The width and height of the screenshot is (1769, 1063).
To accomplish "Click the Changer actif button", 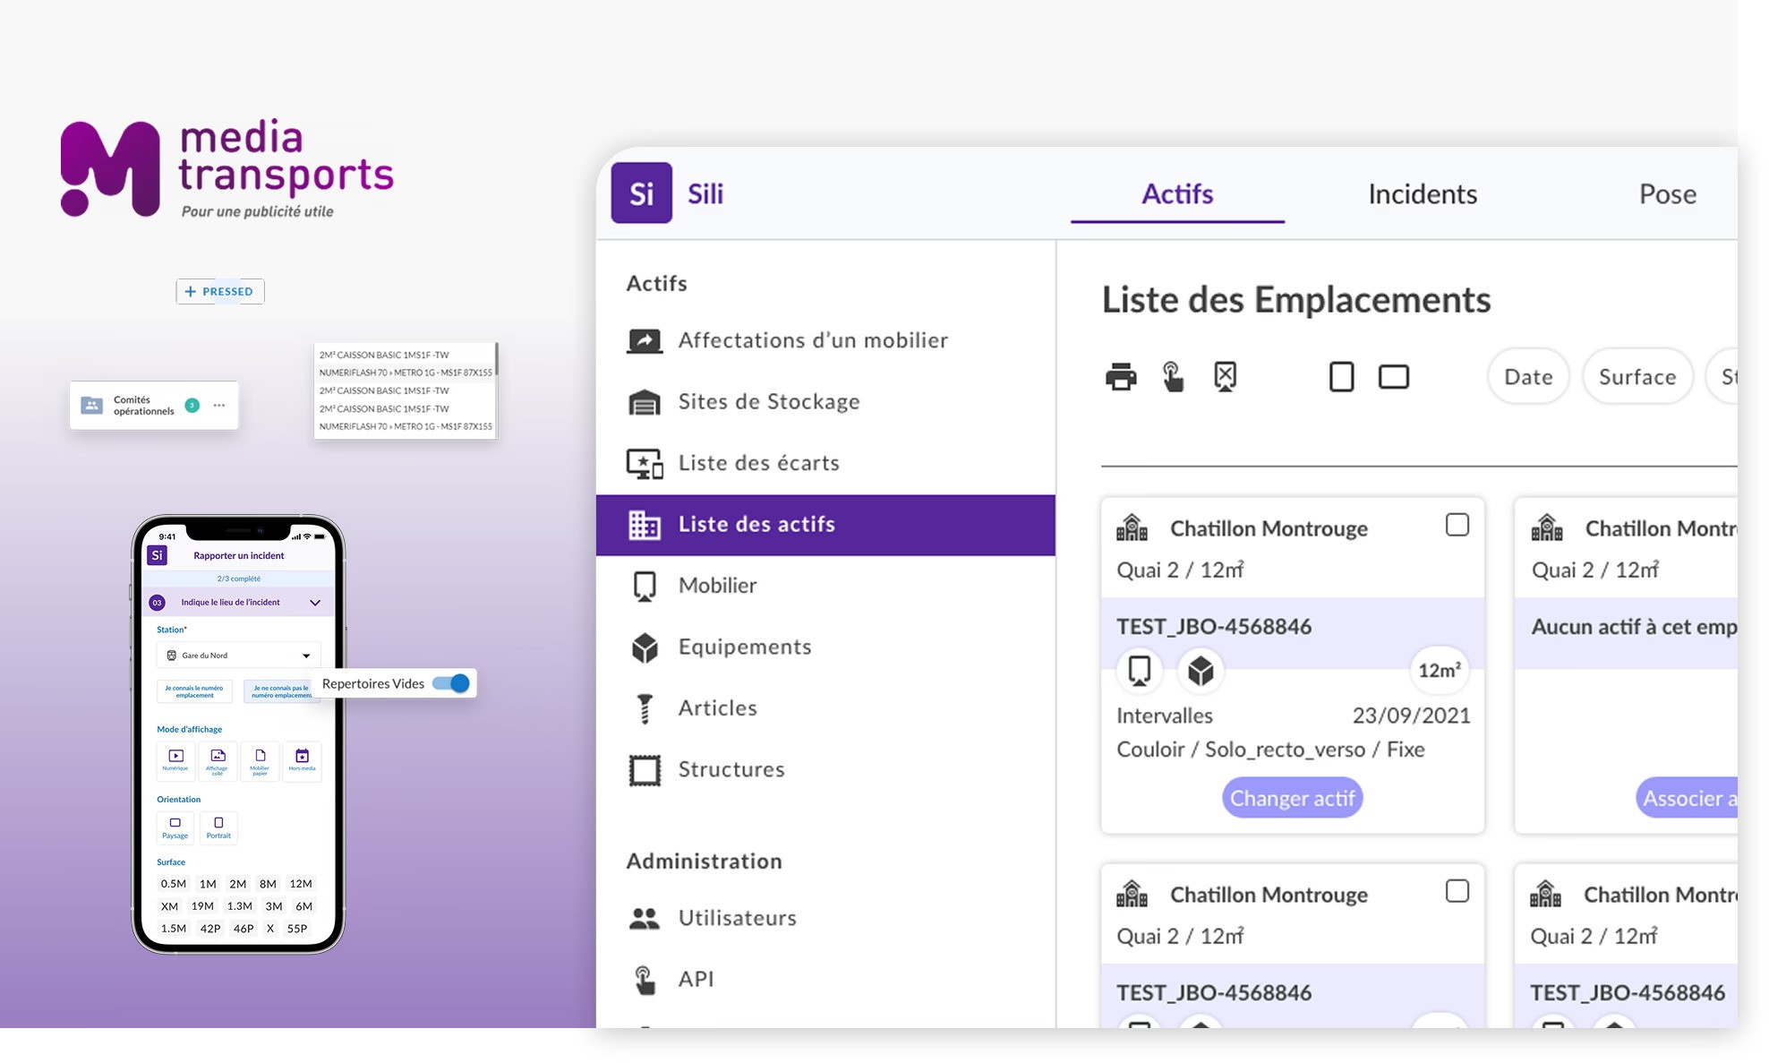I will tap(1292, 798).
